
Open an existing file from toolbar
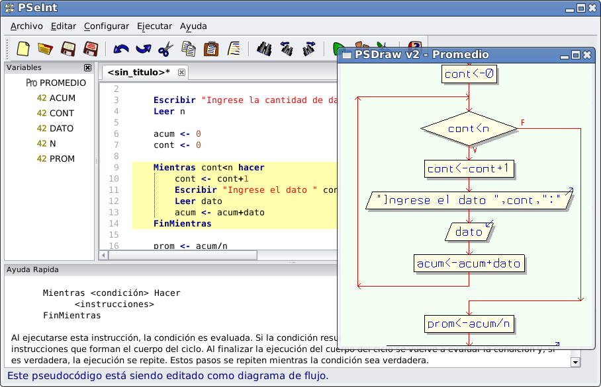[x=44, y=49]
